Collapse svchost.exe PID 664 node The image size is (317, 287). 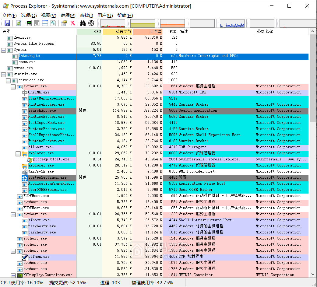point(13,87)
